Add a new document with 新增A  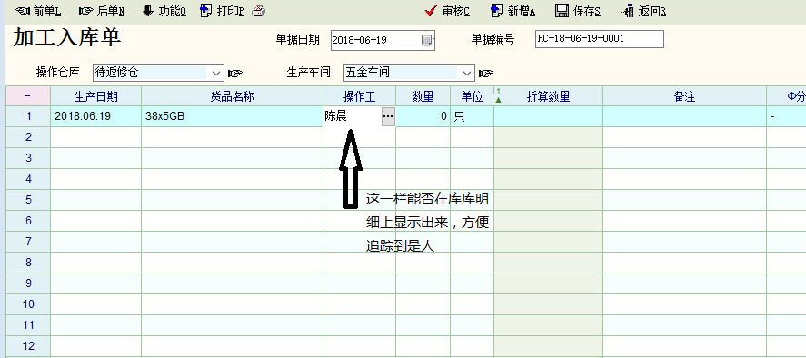pyautogui.click(x=513, y=11)
